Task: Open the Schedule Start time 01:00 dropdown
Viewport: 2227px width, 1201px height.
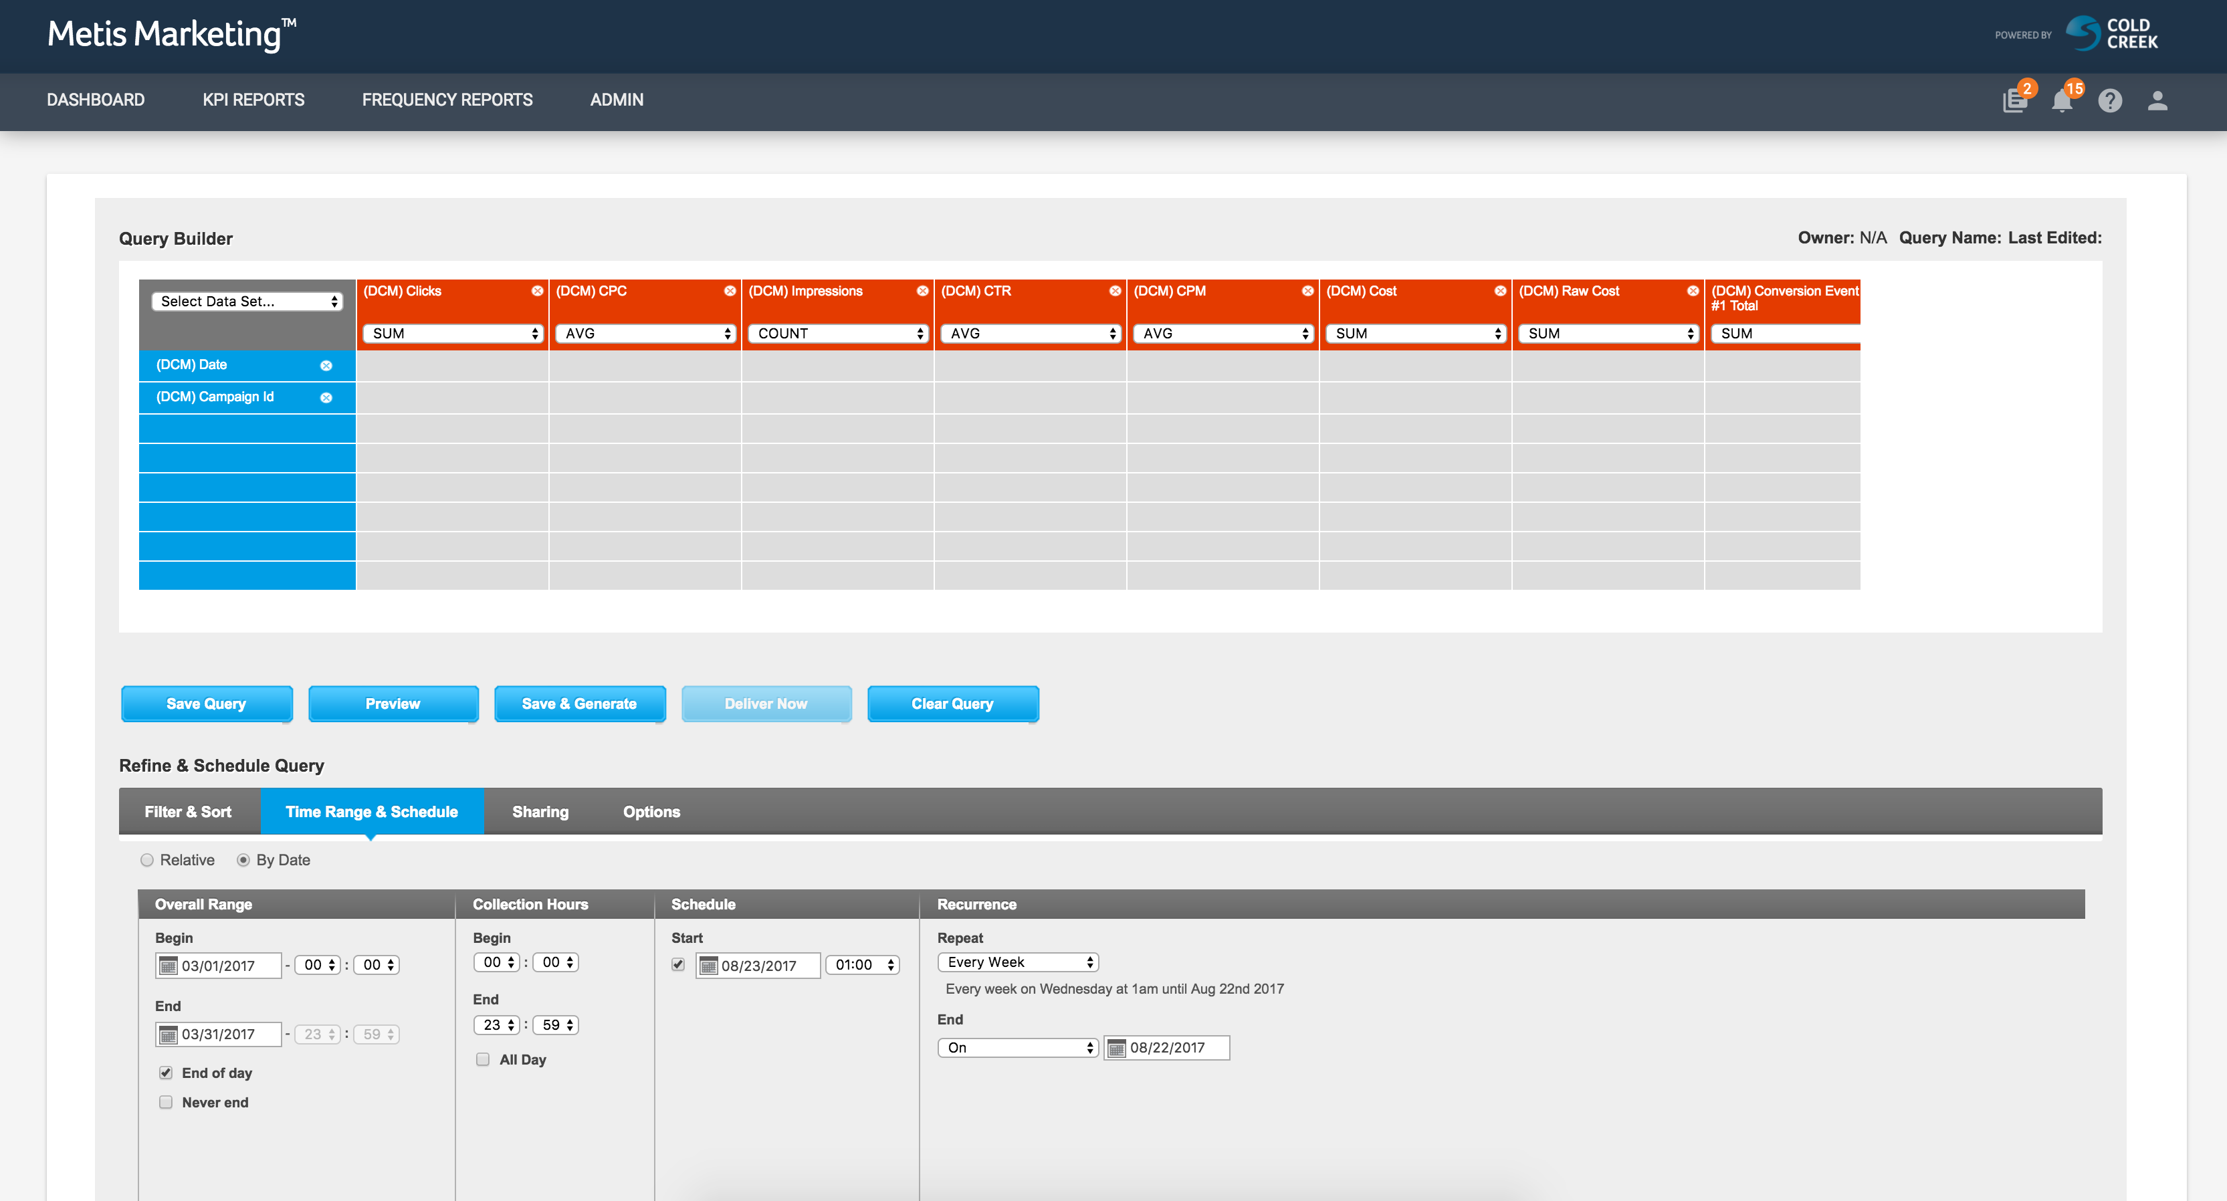Action: click(863, 965)
